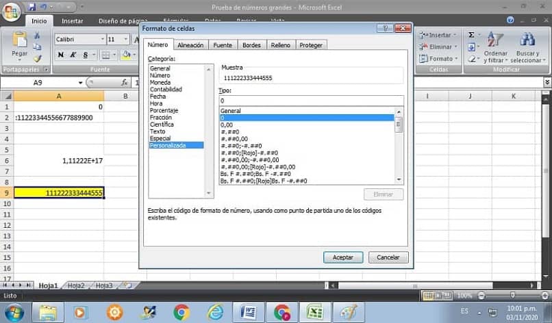Image resolution: width=552 pixels, height=323 pixels.
Task: Open Excel help question mark icon
Action: [510, 21]
